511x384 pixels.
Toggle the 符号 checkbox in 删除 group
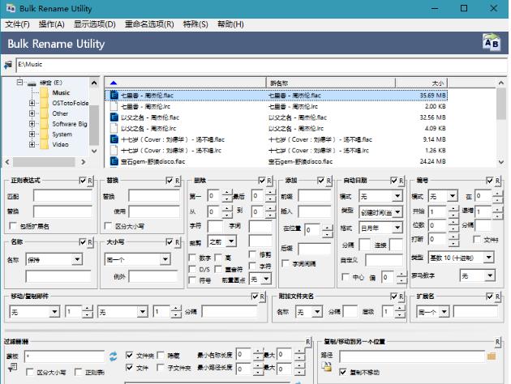pos(192,280)
